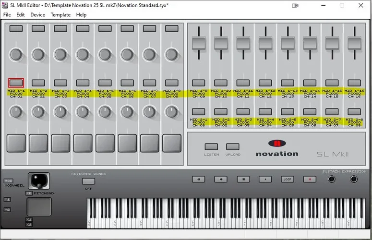Hit the stop transport button
372x240 pixels.
point(243,179)
